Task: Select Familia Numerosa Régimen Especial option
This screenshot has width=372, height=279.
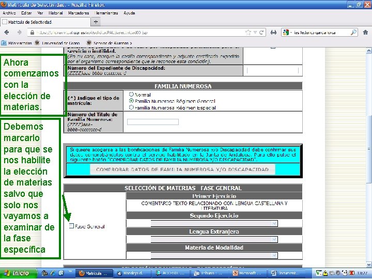Action: point(131,107)
